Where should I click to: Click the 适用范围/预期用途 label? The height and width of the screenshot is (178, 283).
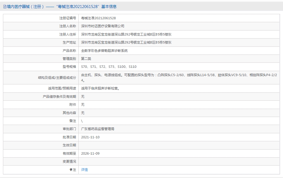point(62,88)
